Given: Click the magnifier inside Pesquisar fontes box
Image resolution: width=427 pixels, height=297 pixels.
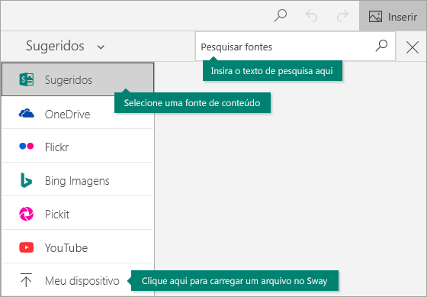Looking at the screenshot, I should (381, 46).
